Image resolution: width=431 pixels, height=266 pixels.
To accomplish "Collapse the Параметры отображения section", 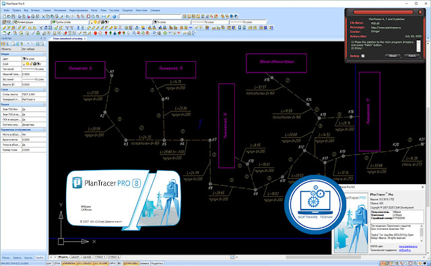I will (44, 130).
